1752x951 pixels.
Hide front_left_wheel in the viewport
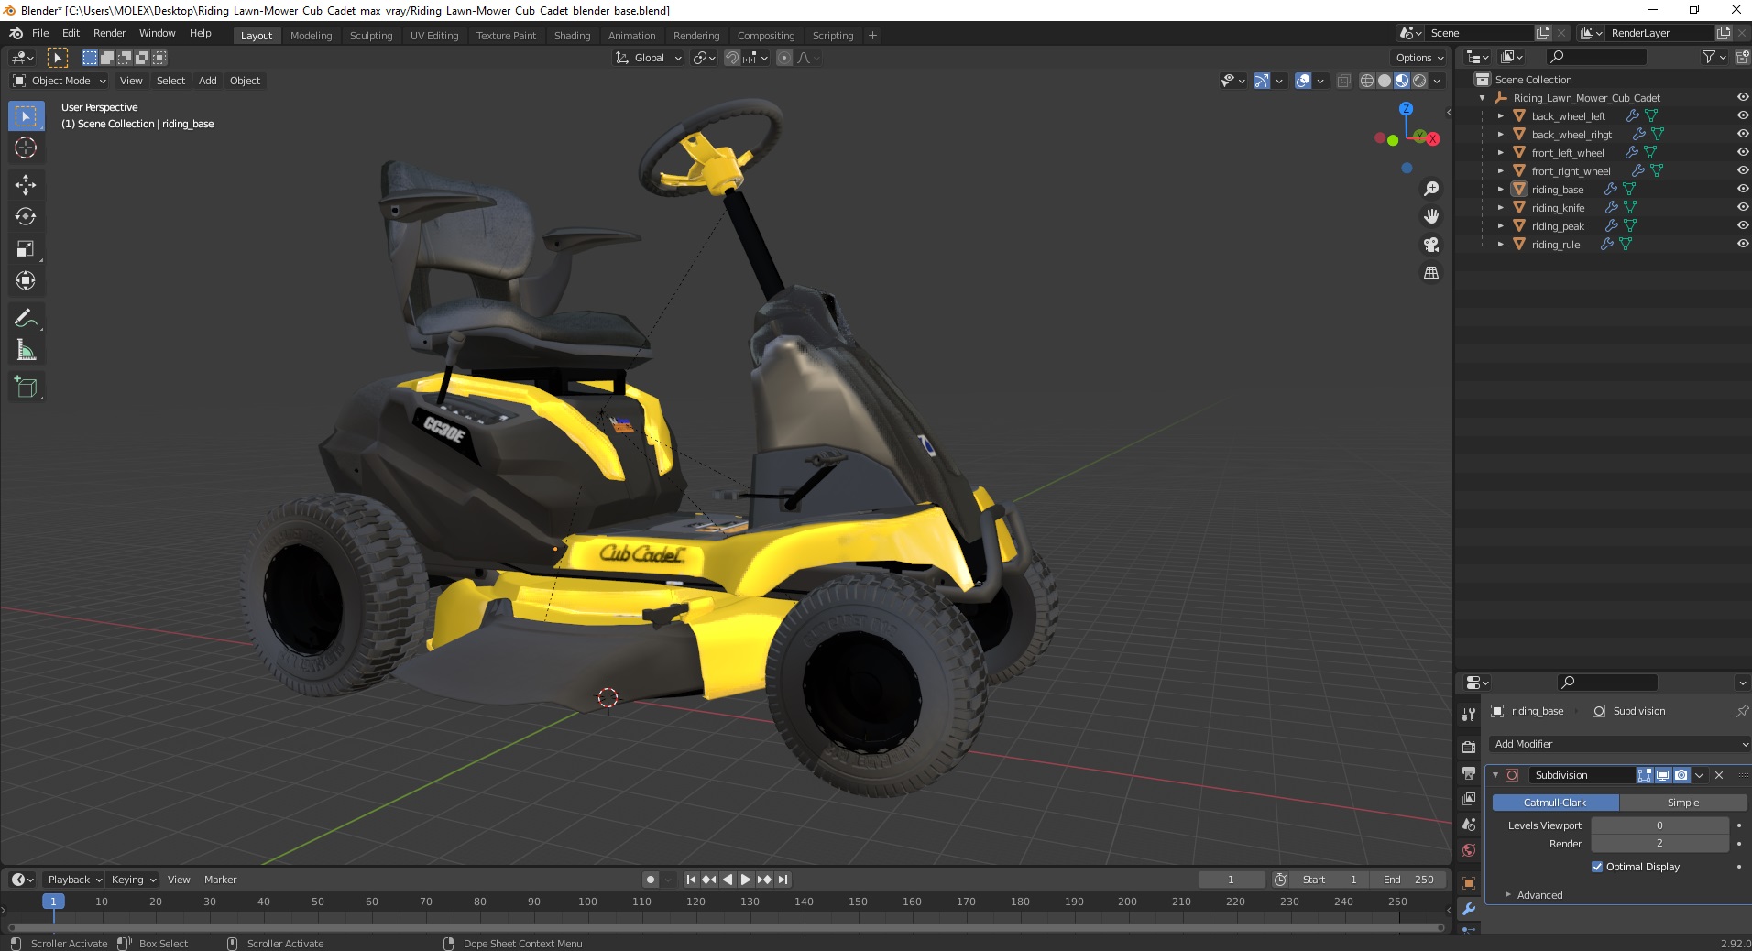(1742, 152)
